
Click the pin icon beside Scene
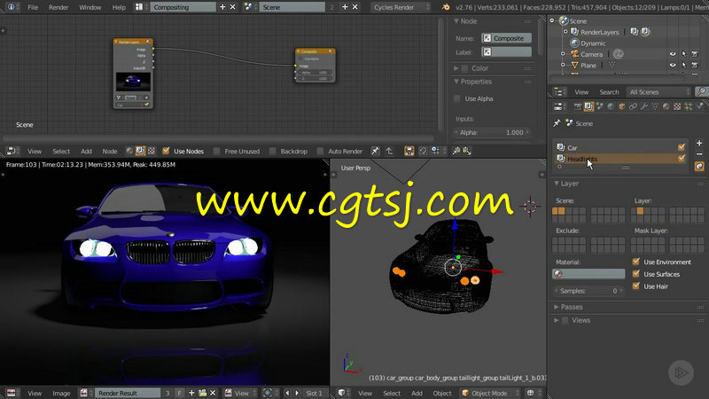[x=557, y=123]
